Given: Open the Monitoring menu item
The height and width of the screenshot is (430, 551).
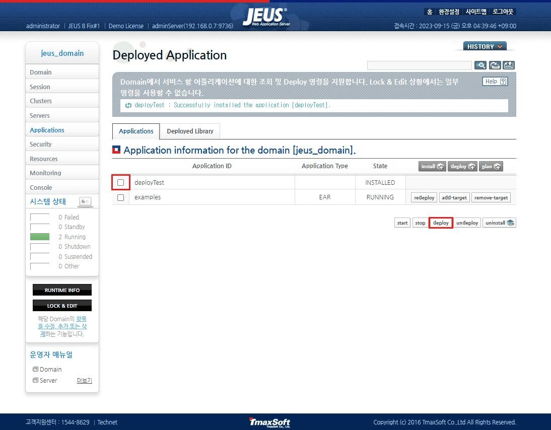Looking at the screenshot, I should tap(62, 173).
